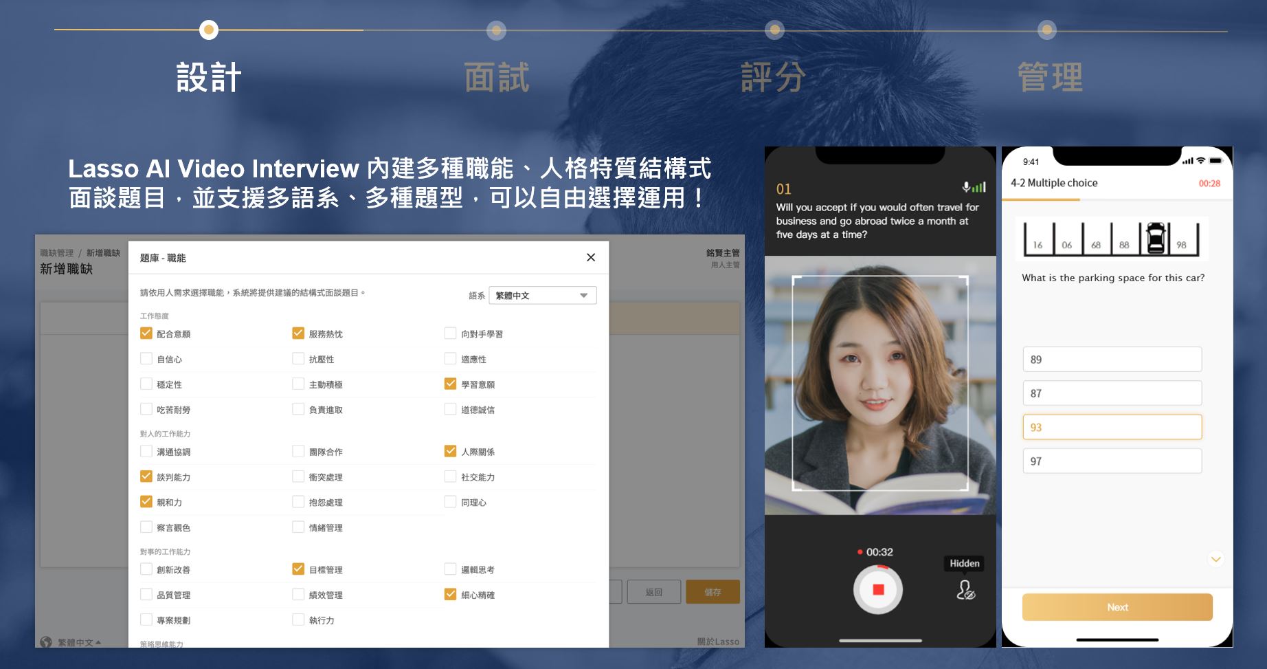Click the battery icon in phone status bar
Screen dimensions: 1267x669
(x=1216, y=161)
